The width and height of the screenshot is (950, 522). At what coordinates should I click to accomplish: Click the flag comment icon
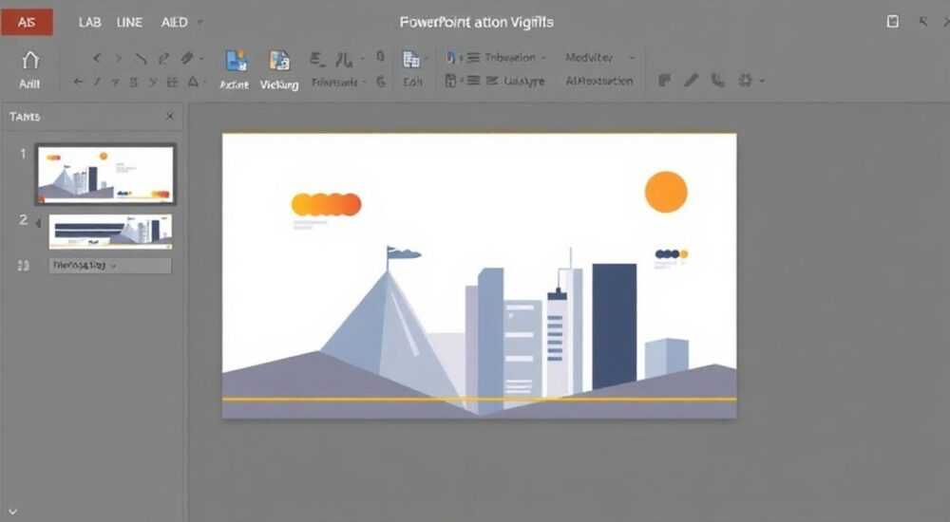(x=665, y=80)
